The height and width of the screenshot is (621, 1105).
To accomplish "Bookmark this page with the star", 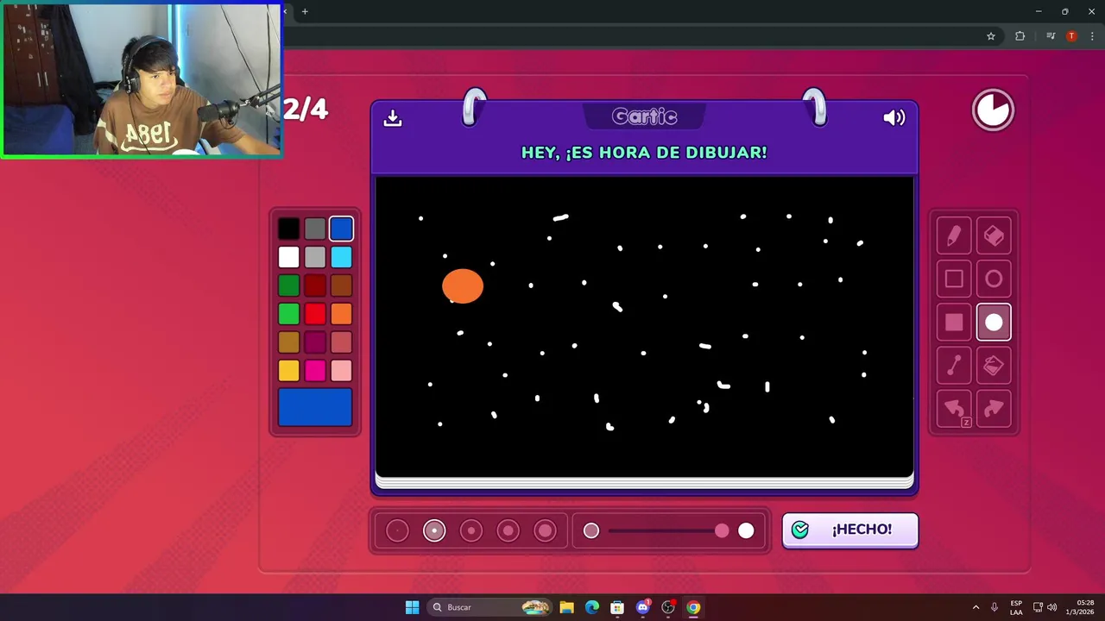I will coord(991,36).
